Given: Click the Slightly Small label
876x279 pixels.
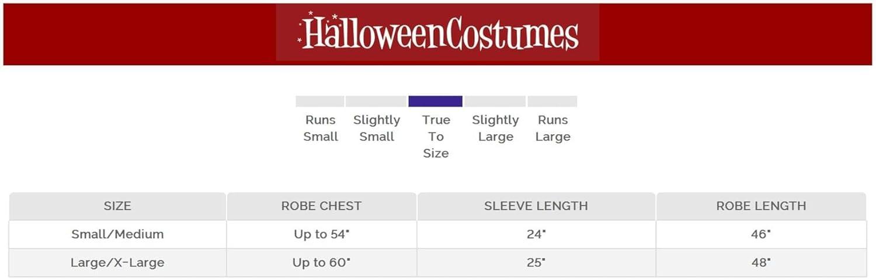Looking at the screenshot, I should [377, 128].
